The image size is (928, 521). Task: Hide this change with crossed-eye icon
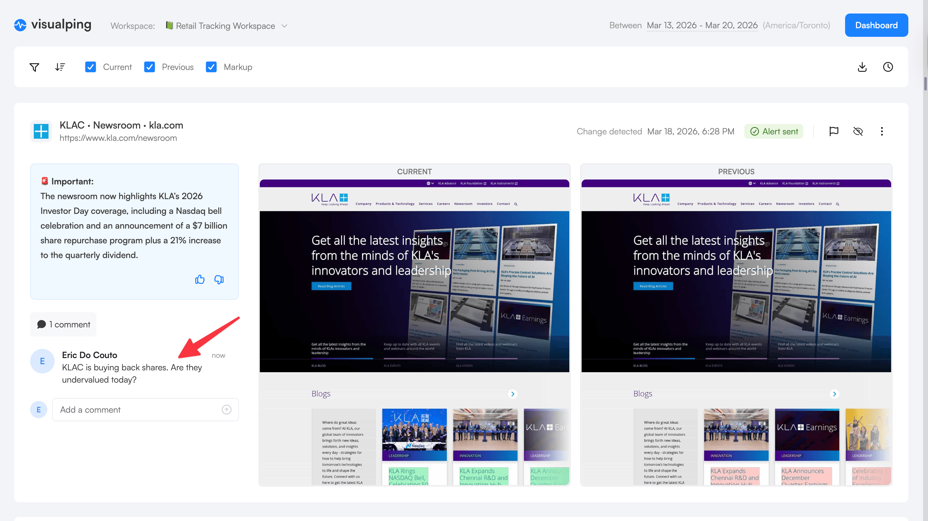click(x=858, y=131)
